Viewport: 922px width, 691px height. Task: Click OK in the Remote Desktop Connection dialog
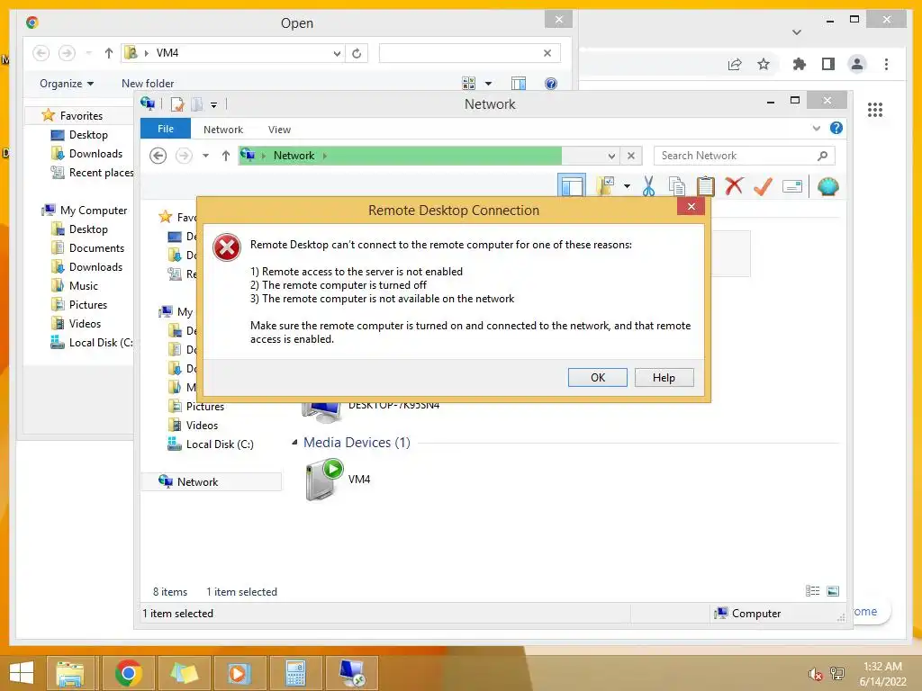tap(598, 377)
